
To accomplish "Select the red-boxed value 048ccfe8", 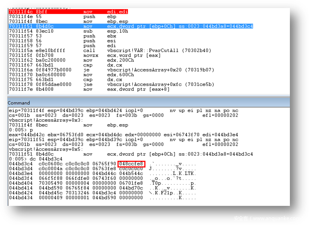I will tap(131, 164).
